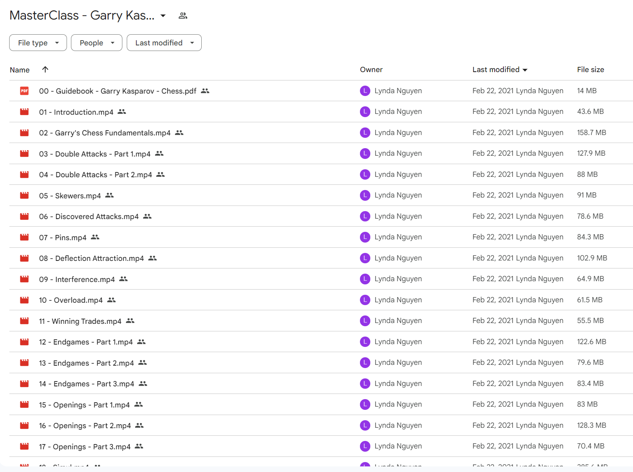Click the video icon for 01 - Introduction.mp4
633x472 pixels.
click(x=24, y=112)
